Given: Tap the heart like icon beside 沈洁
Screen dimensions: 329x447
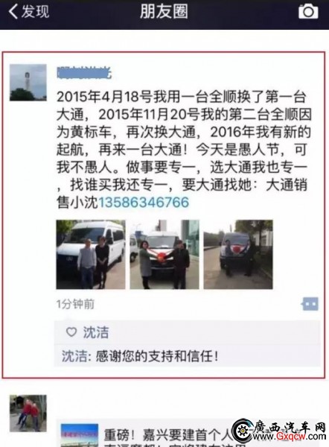Looking at the screenshot, I should point(71,332).
